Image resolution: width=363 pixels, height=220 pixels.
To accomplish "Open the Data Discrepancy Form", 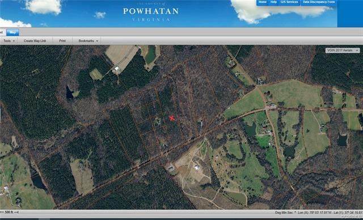I will [319, 2].
